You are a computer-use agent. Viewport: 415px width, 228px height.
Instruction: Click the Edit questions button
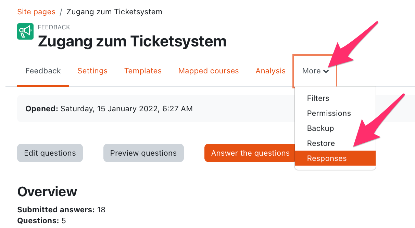[x=50, y=153]
